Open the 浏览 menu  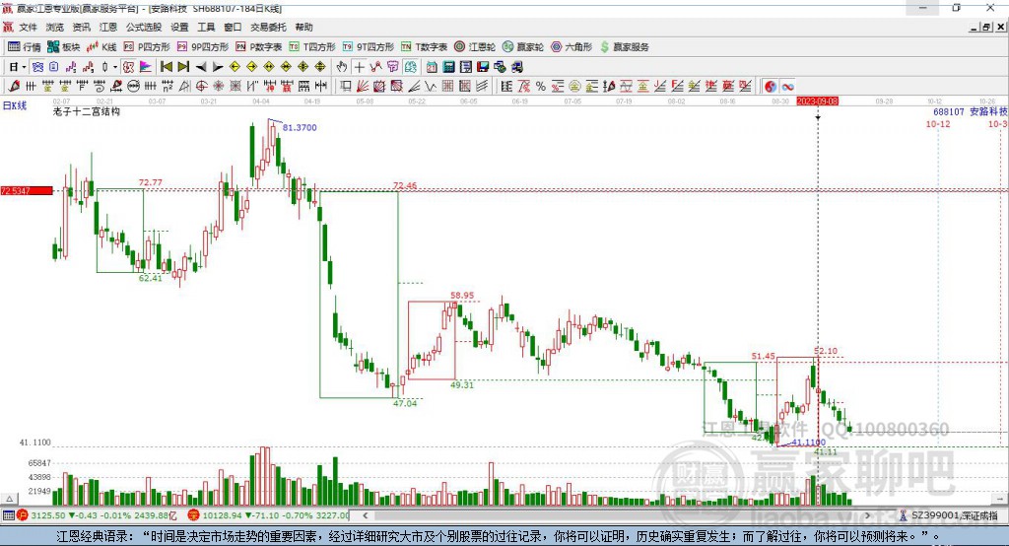[x=55, y=27]
